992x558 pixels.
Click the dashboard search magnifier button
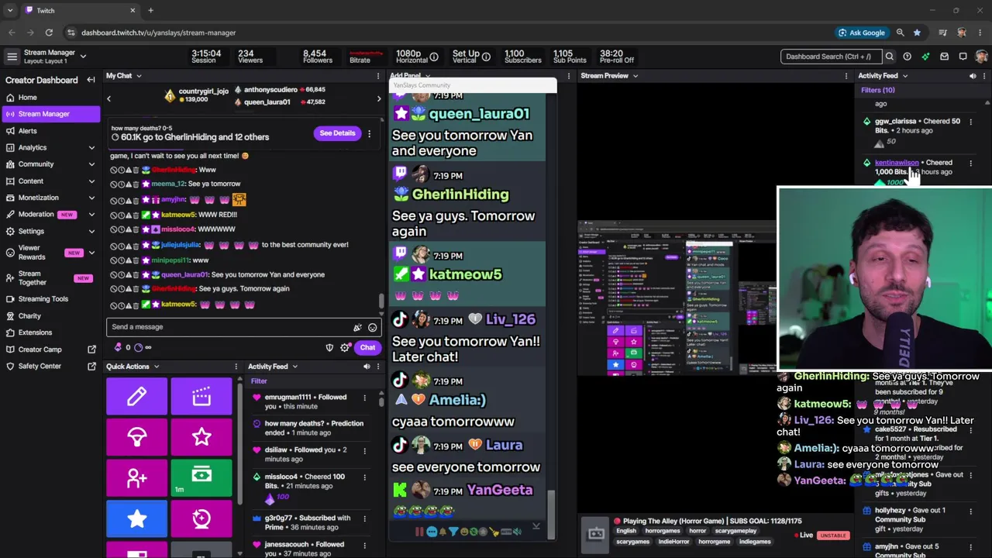(x=890, y=57)
